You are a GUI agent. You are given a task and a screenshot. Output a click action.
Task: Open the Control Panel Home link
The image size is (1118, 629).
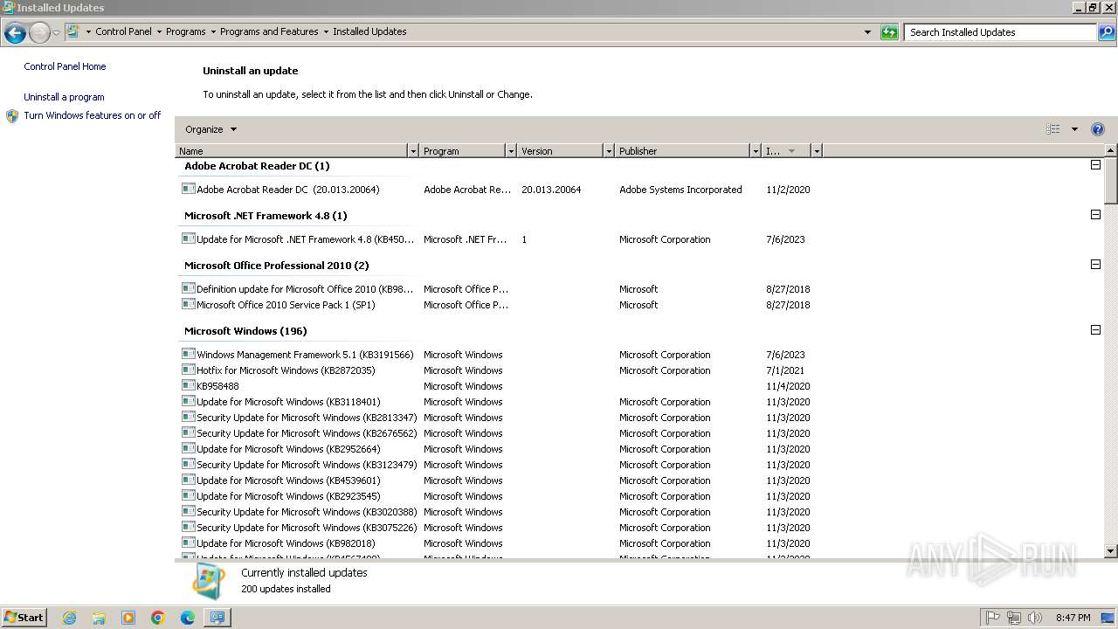65,66
